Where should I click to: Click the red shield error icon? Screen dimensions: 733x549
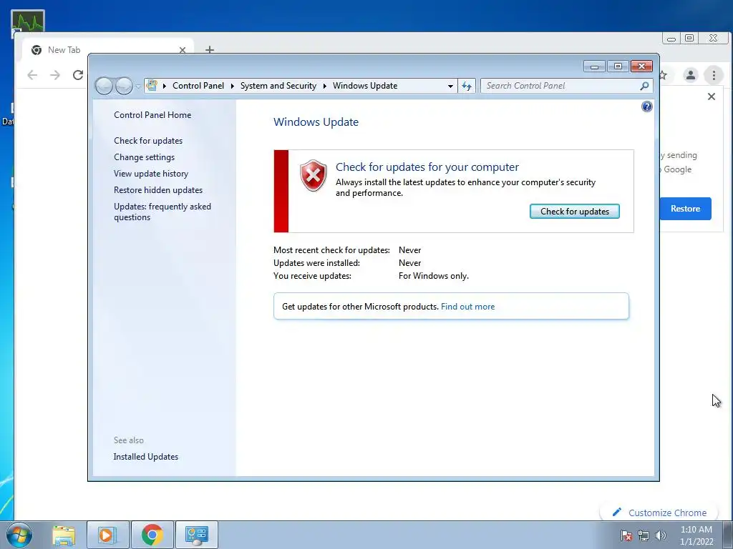(314, 176)
